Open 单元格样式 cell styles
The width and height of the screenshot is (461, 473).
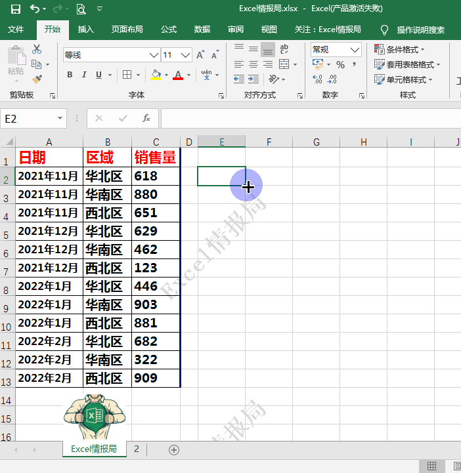pyautogui.click(x=403, y=79)
